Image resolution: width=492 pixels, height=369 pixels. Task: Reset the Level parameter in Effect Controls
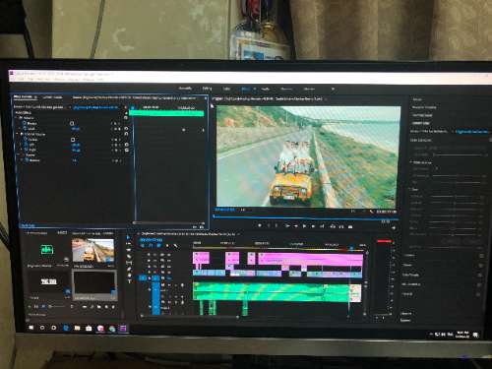tap(126, 129)
